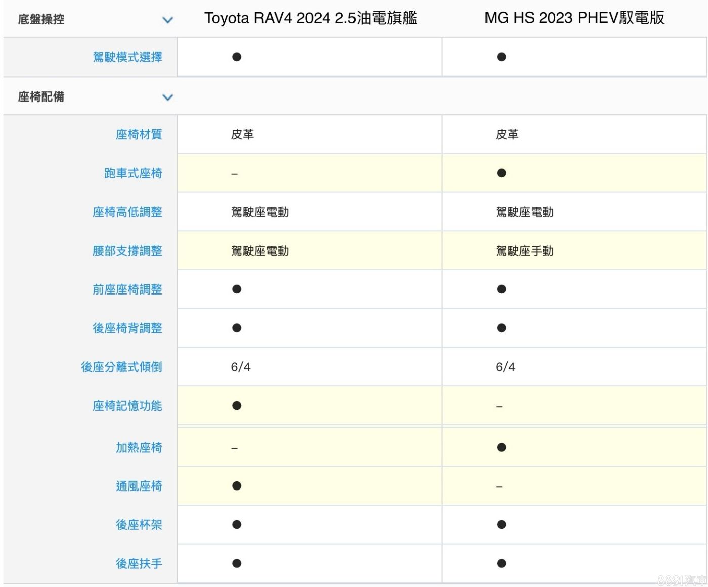Click MG HS dot for 跑車式座椅
The height and width of the screenshot is (587, 708).
tap(501, 173)
